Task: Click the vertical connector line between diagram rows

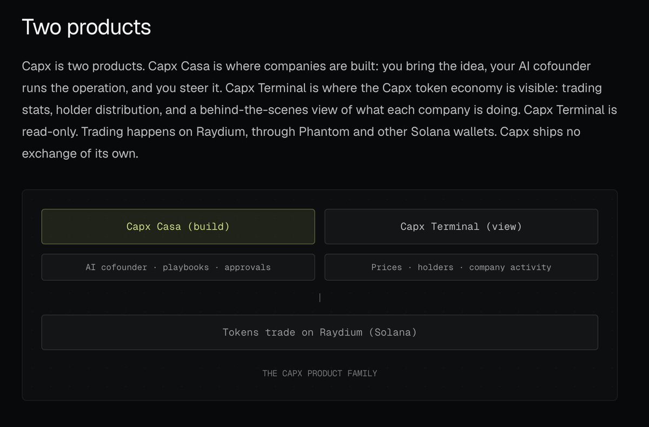Action: [x=320, y=298]
